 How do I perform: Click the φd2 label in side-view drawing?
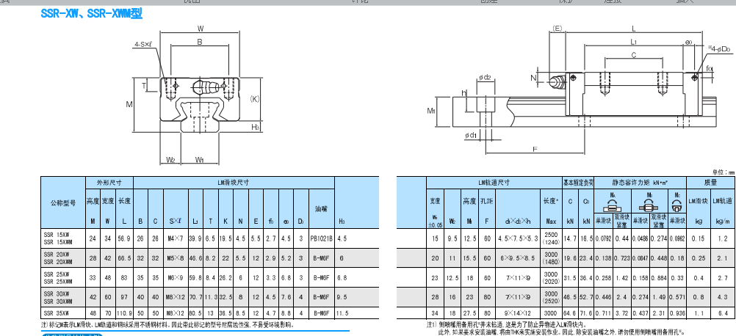coord(485,77)
